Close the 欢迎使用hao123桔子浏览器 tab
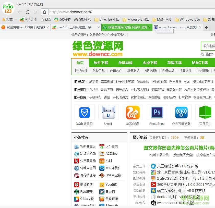 coord(47,27)
